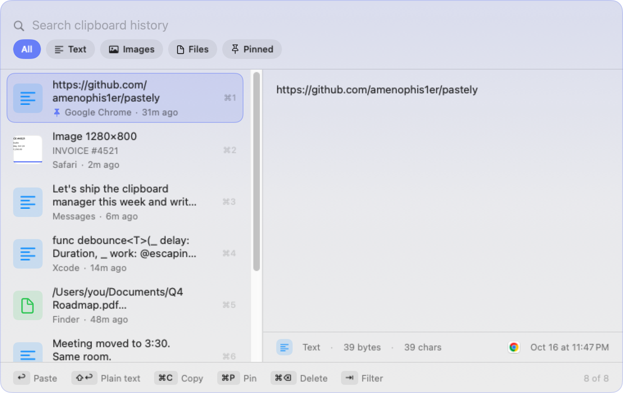Show only Pinned clipboard items
This screenshot has height=393, width=623.
tap(252, 49)
